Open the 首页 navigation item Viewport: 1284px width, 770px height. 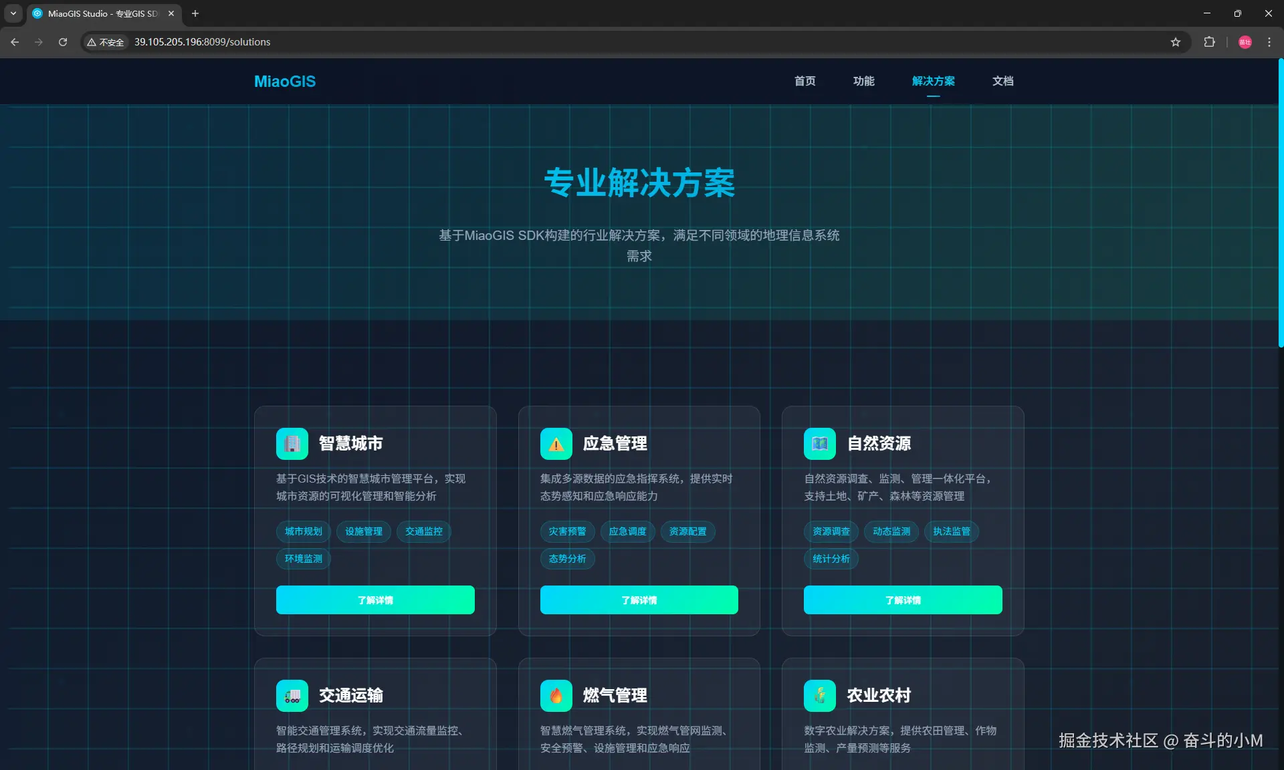click(x=805, y=81)
